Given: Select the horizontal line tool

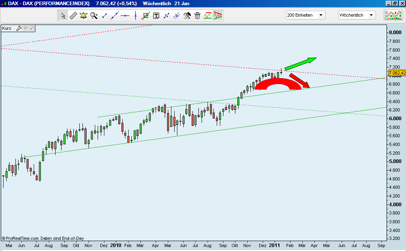Looking at the screenshot, I should [125, 15].
